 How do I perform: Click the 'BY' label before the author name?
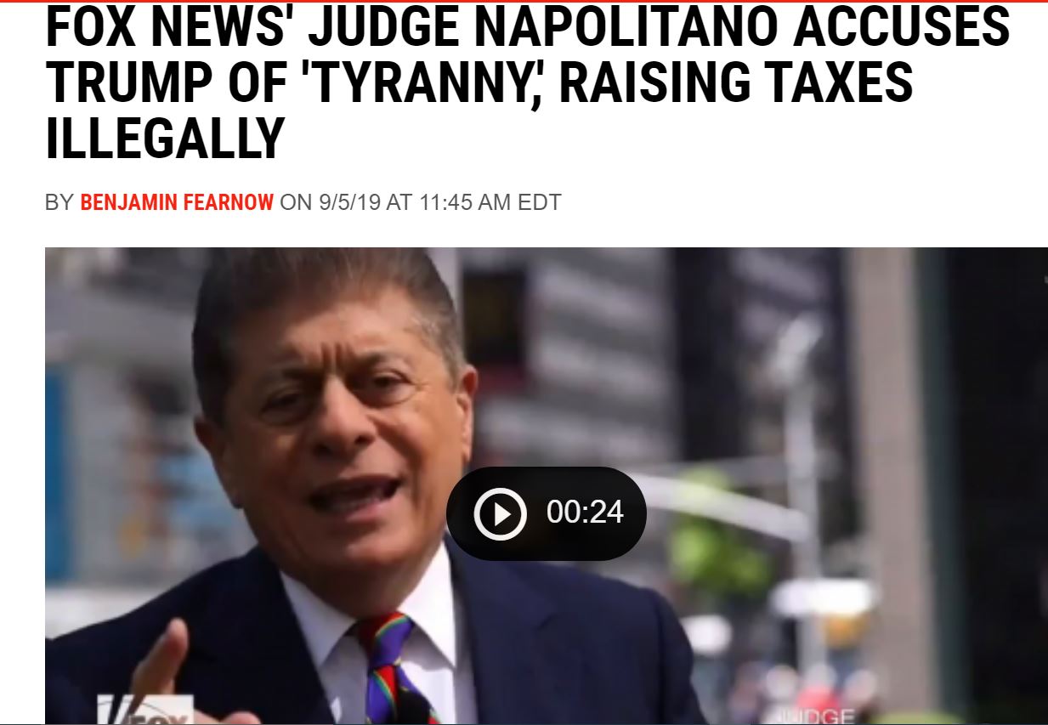[x=59, y=203]
